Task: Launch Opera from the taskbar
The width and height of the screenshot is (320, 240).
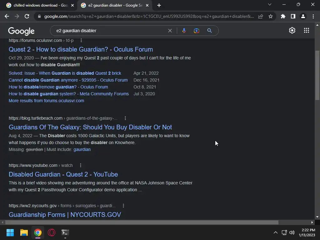Action: point(52,232)
